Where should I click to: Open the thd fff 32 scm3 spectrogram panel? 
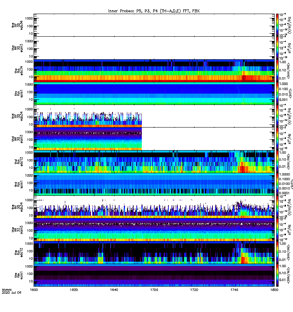[154, 139]
